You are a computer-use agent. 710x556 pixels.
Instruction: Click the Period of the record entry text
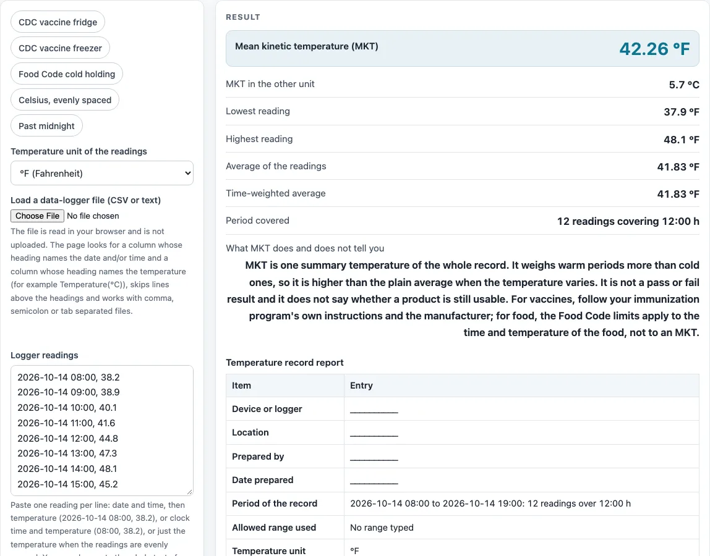tap(490, 503)
